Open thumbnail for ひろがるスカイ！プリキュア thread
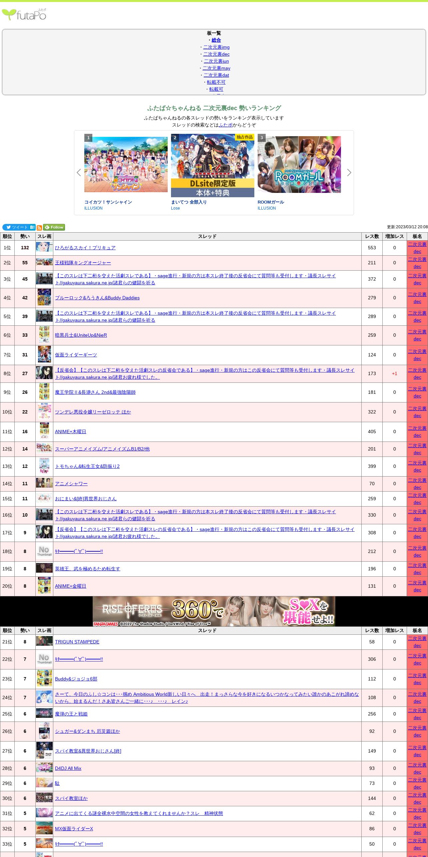 44,247
